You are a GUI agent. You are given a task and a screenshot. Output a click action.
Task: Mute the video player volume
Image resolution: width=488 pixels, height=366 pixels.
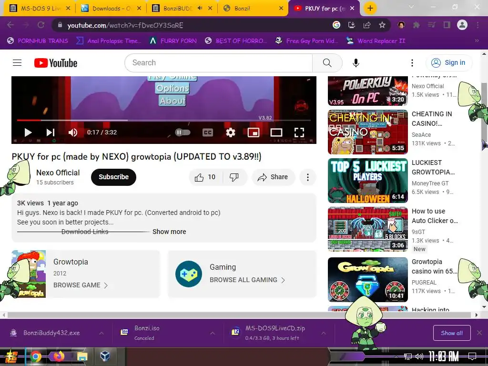click(73, 132)
